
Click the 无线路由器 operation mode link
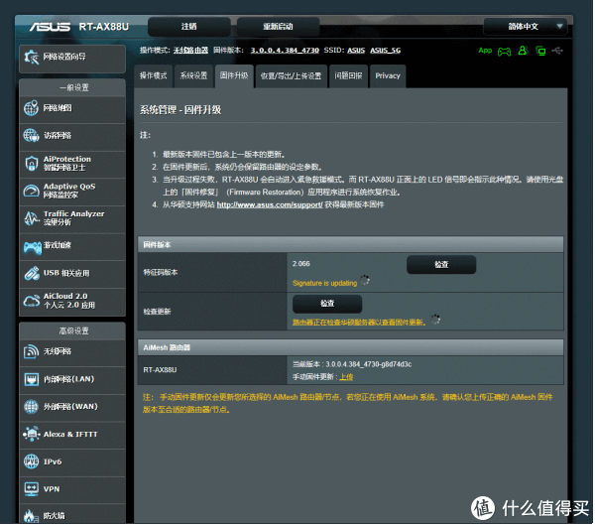(x=191, y=51)
